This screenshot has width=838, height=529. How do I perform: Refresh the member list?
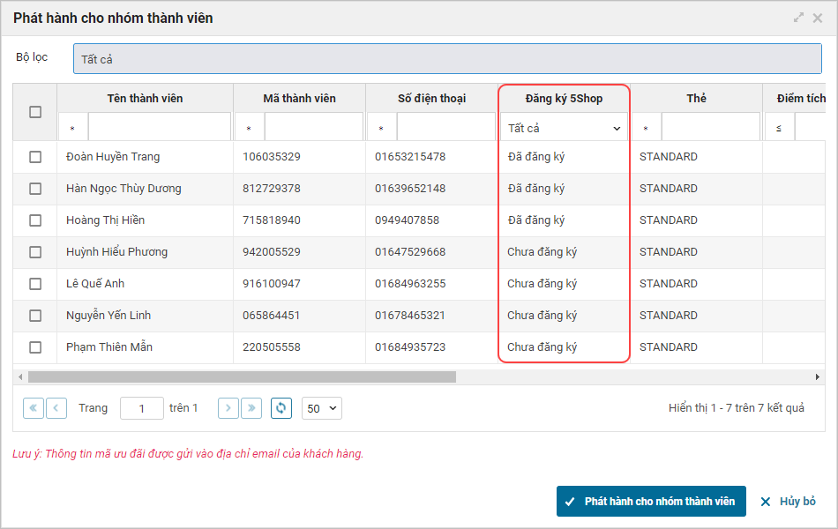[281, 408]
